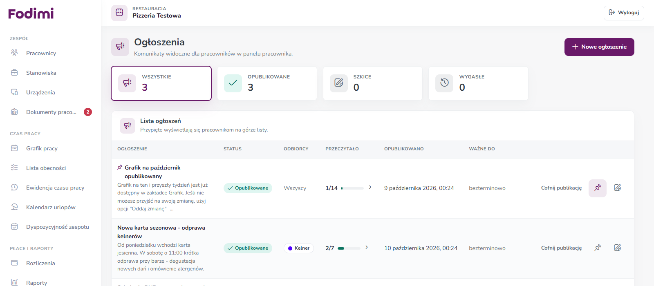The image size is (654, 286).
Task: Unpin the Grafik na październik announcement
Action: (x=598, y=188)
